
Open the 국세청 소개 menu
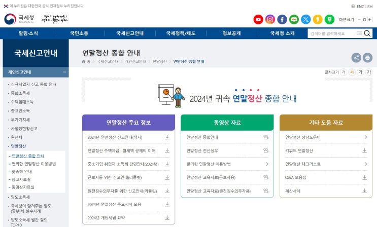[282, 33]
